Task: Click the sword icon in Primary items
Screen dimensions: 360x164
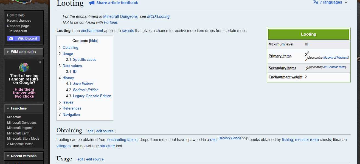Action: (x=307, y=54)
